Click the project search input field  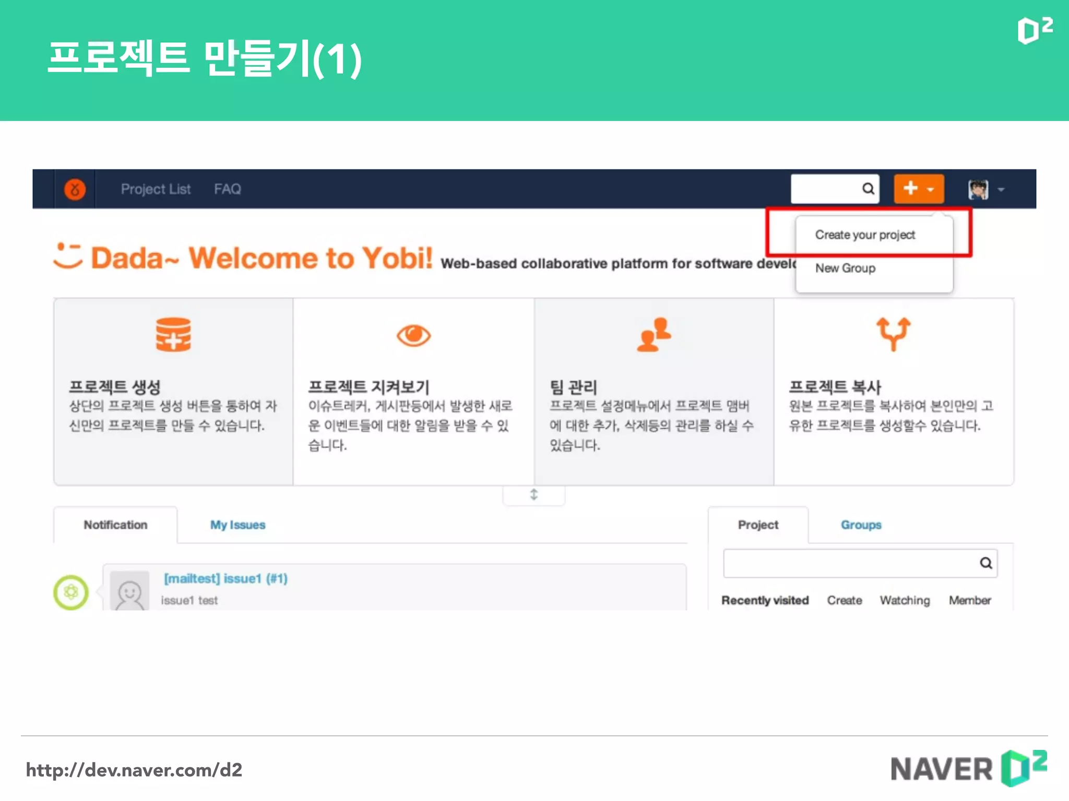pos(860,563)
